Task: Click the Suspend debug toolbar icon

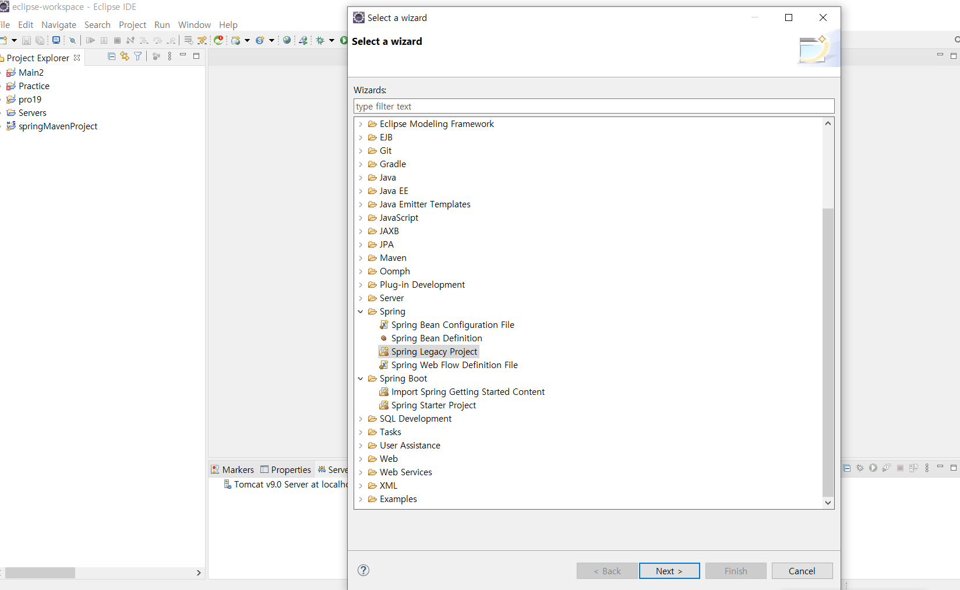Action: 104,40
